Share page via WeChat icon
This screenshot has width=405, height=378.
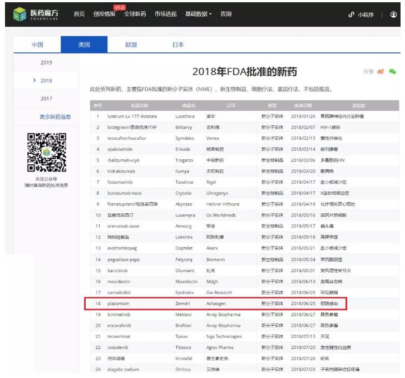pos(393,72)
